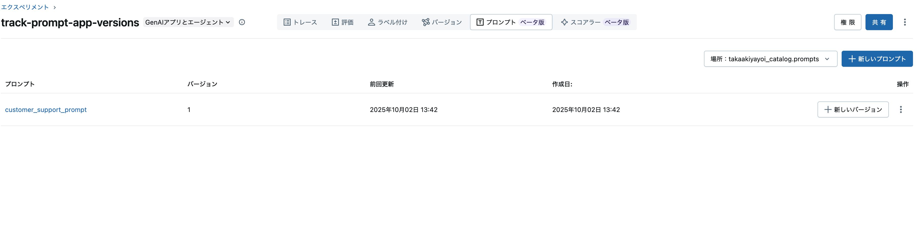Open the kebab menu beside version 1
The width and height of the screenshot is (917, 234).
pos(244,109)
